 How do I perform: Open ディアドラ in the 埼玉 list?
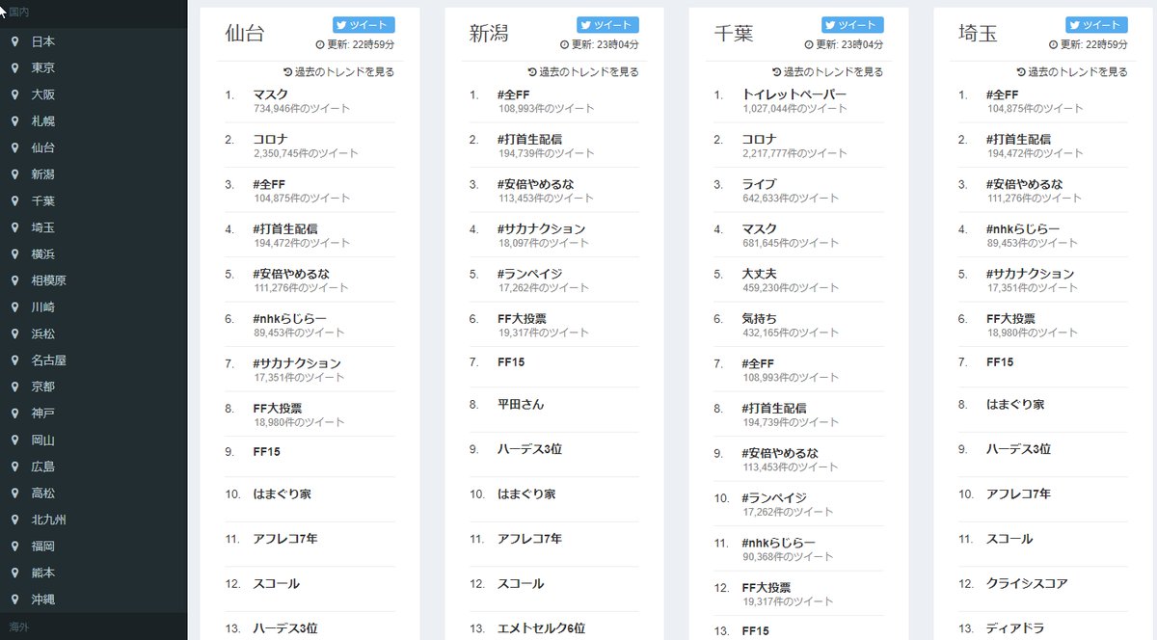pos(1015,628)
